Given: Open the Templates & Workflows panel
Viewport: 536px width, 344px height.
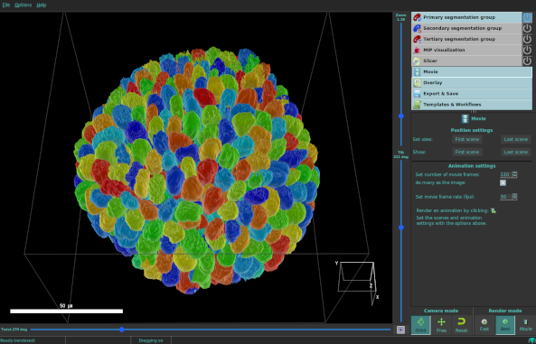Looking at the screenshot, I should pos(472,105).
